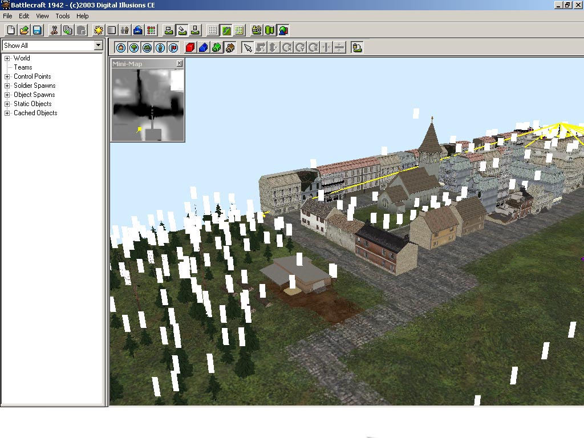Expand the Object Spawns tree node
584x438 pixels.
[x=7, y=95]
